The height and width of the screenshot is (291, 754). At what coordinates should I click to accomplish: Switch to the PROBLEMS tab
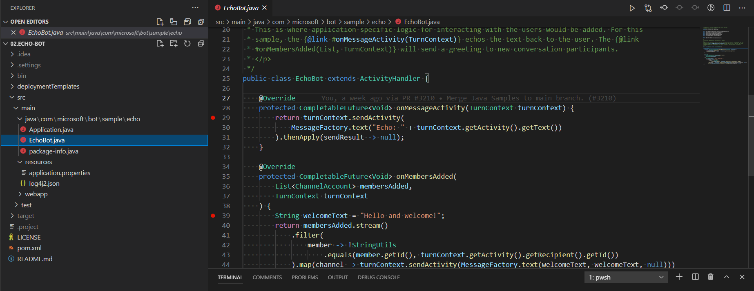click(x=305, y=278)
